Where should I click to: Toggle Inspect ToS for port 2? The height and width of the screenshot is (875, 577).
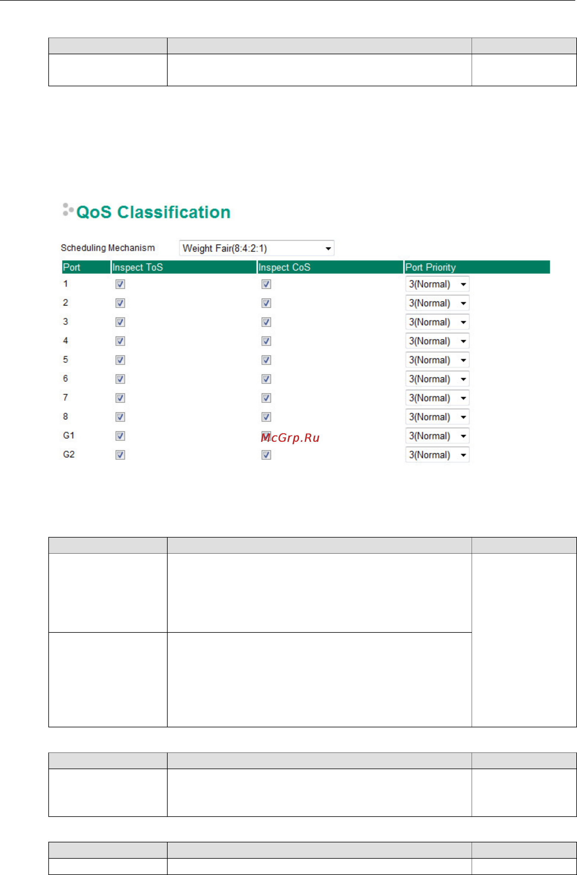coord(120,303)
